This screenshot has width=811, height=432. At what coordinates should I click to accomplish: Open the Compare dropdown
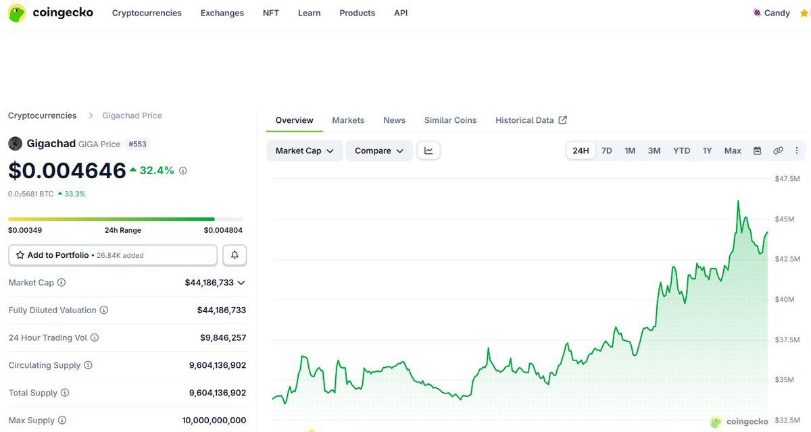(x=379, y=151)
